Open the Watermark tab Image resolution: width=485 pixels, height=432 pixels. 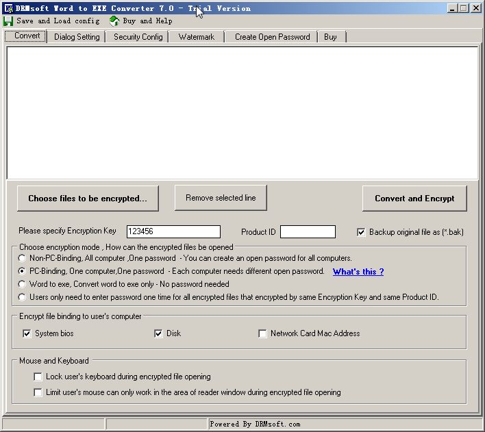click(197, 37)
